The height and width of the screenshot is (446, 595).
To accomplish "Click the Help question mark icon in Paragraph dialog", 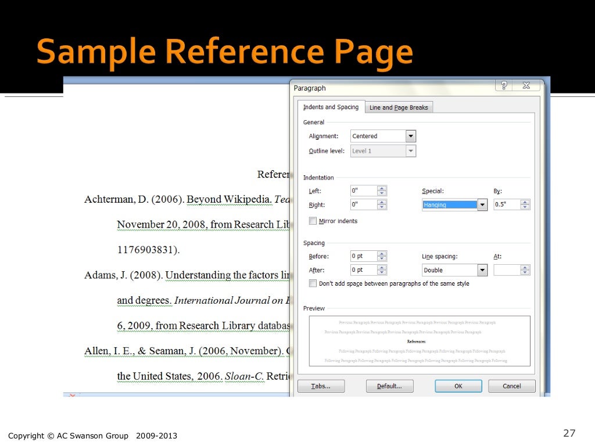I will click(x=504, y=85).
